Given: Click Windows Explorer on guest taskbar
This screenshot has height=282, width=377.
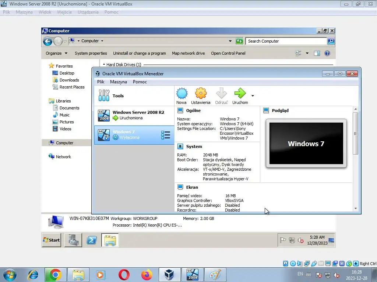Looking at the screenshot, I should click(110, 240).
